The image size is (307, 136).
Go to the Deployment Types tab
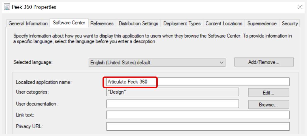click(x=182, y=24)
